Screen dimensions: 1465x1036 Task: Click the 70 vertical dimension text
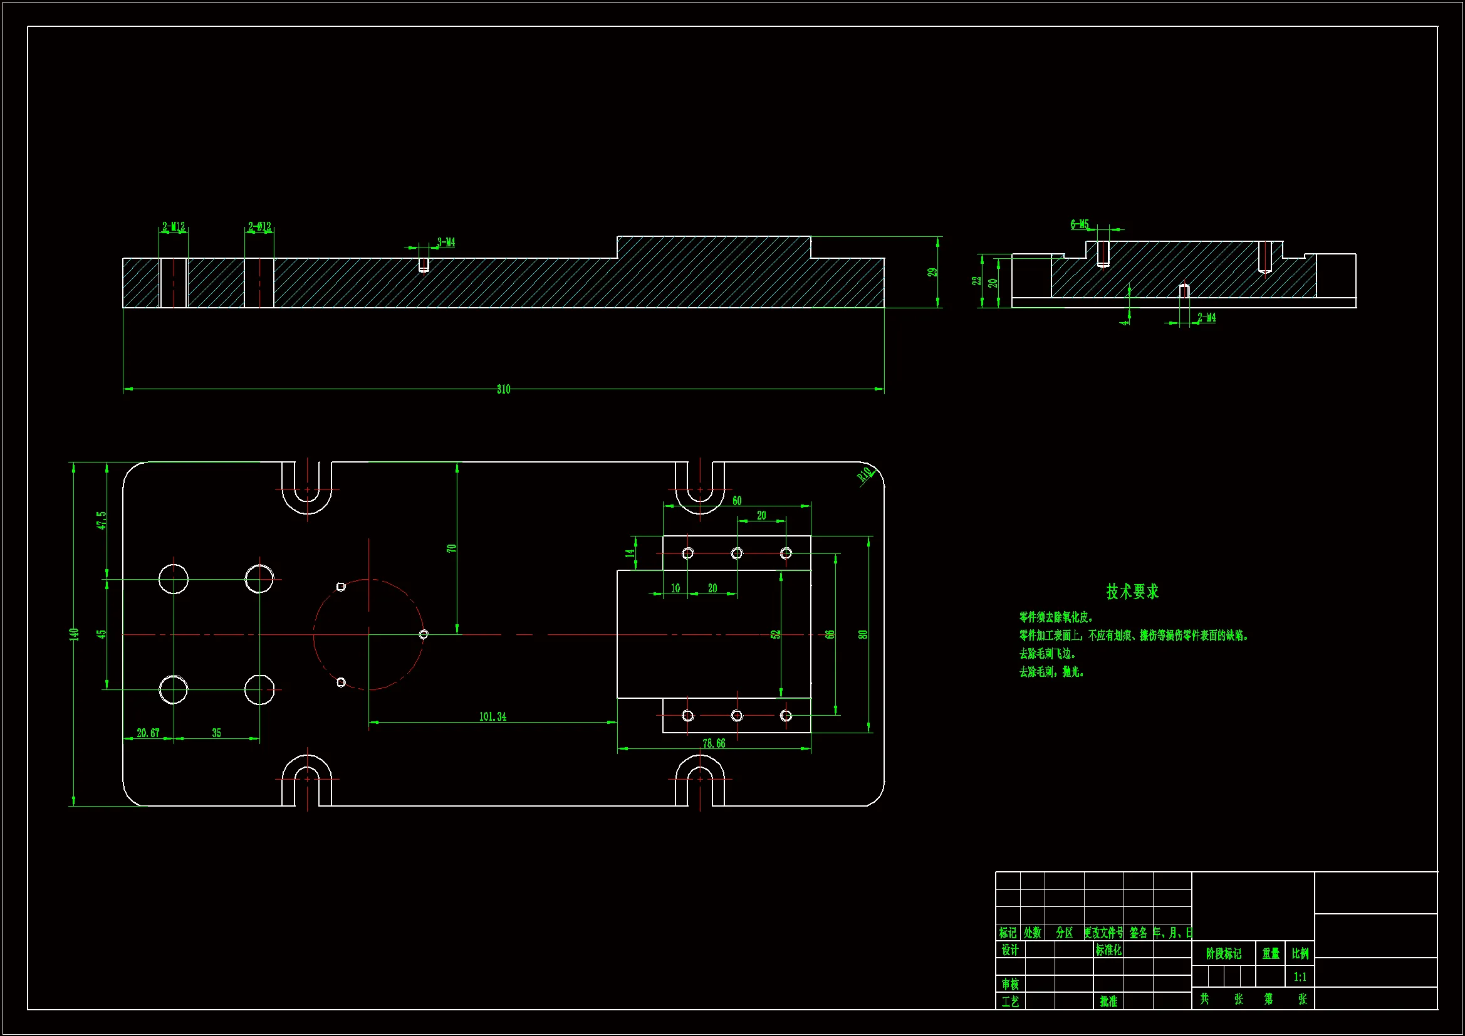(x=452, y=548)
